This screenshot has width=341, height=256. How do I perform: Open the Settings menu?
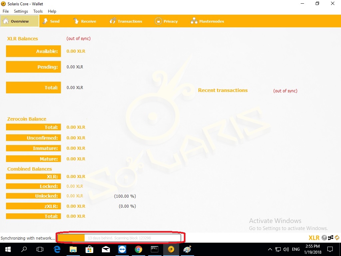[21, 11]
